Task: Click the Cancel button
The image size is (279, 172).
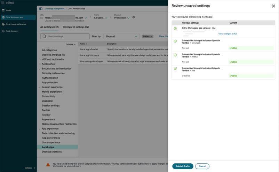Action: [x=202, y=166]
